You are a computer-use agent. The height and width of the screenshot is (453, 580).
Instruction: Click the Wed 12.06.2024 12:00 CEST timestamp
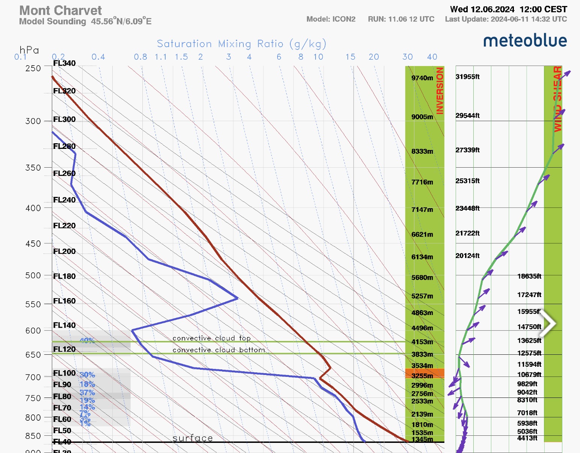click(508, 9)
